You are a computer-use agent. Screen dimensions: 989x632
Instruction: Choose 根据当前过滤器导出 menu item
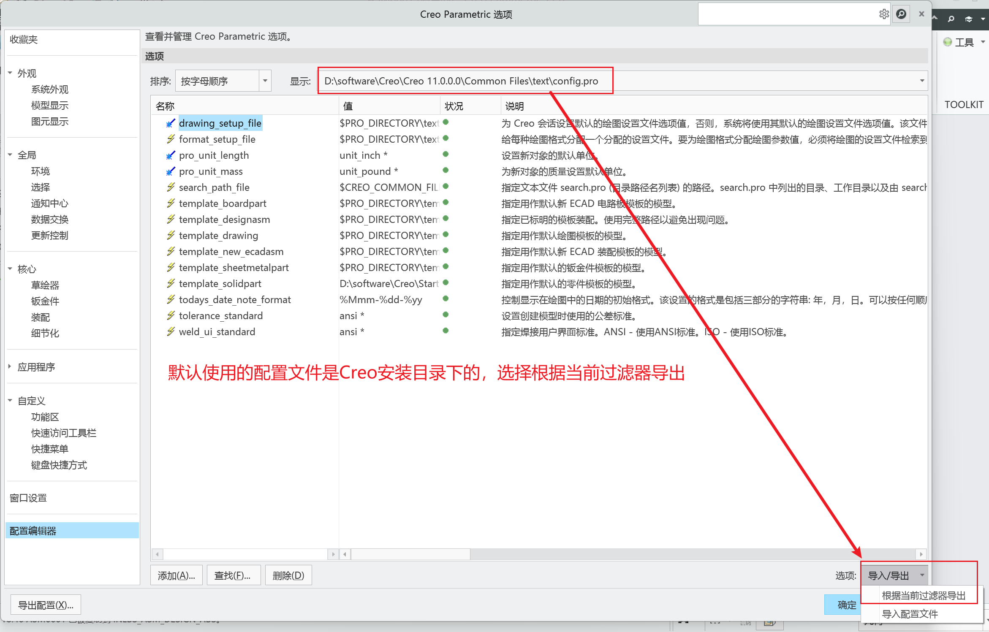923,595
